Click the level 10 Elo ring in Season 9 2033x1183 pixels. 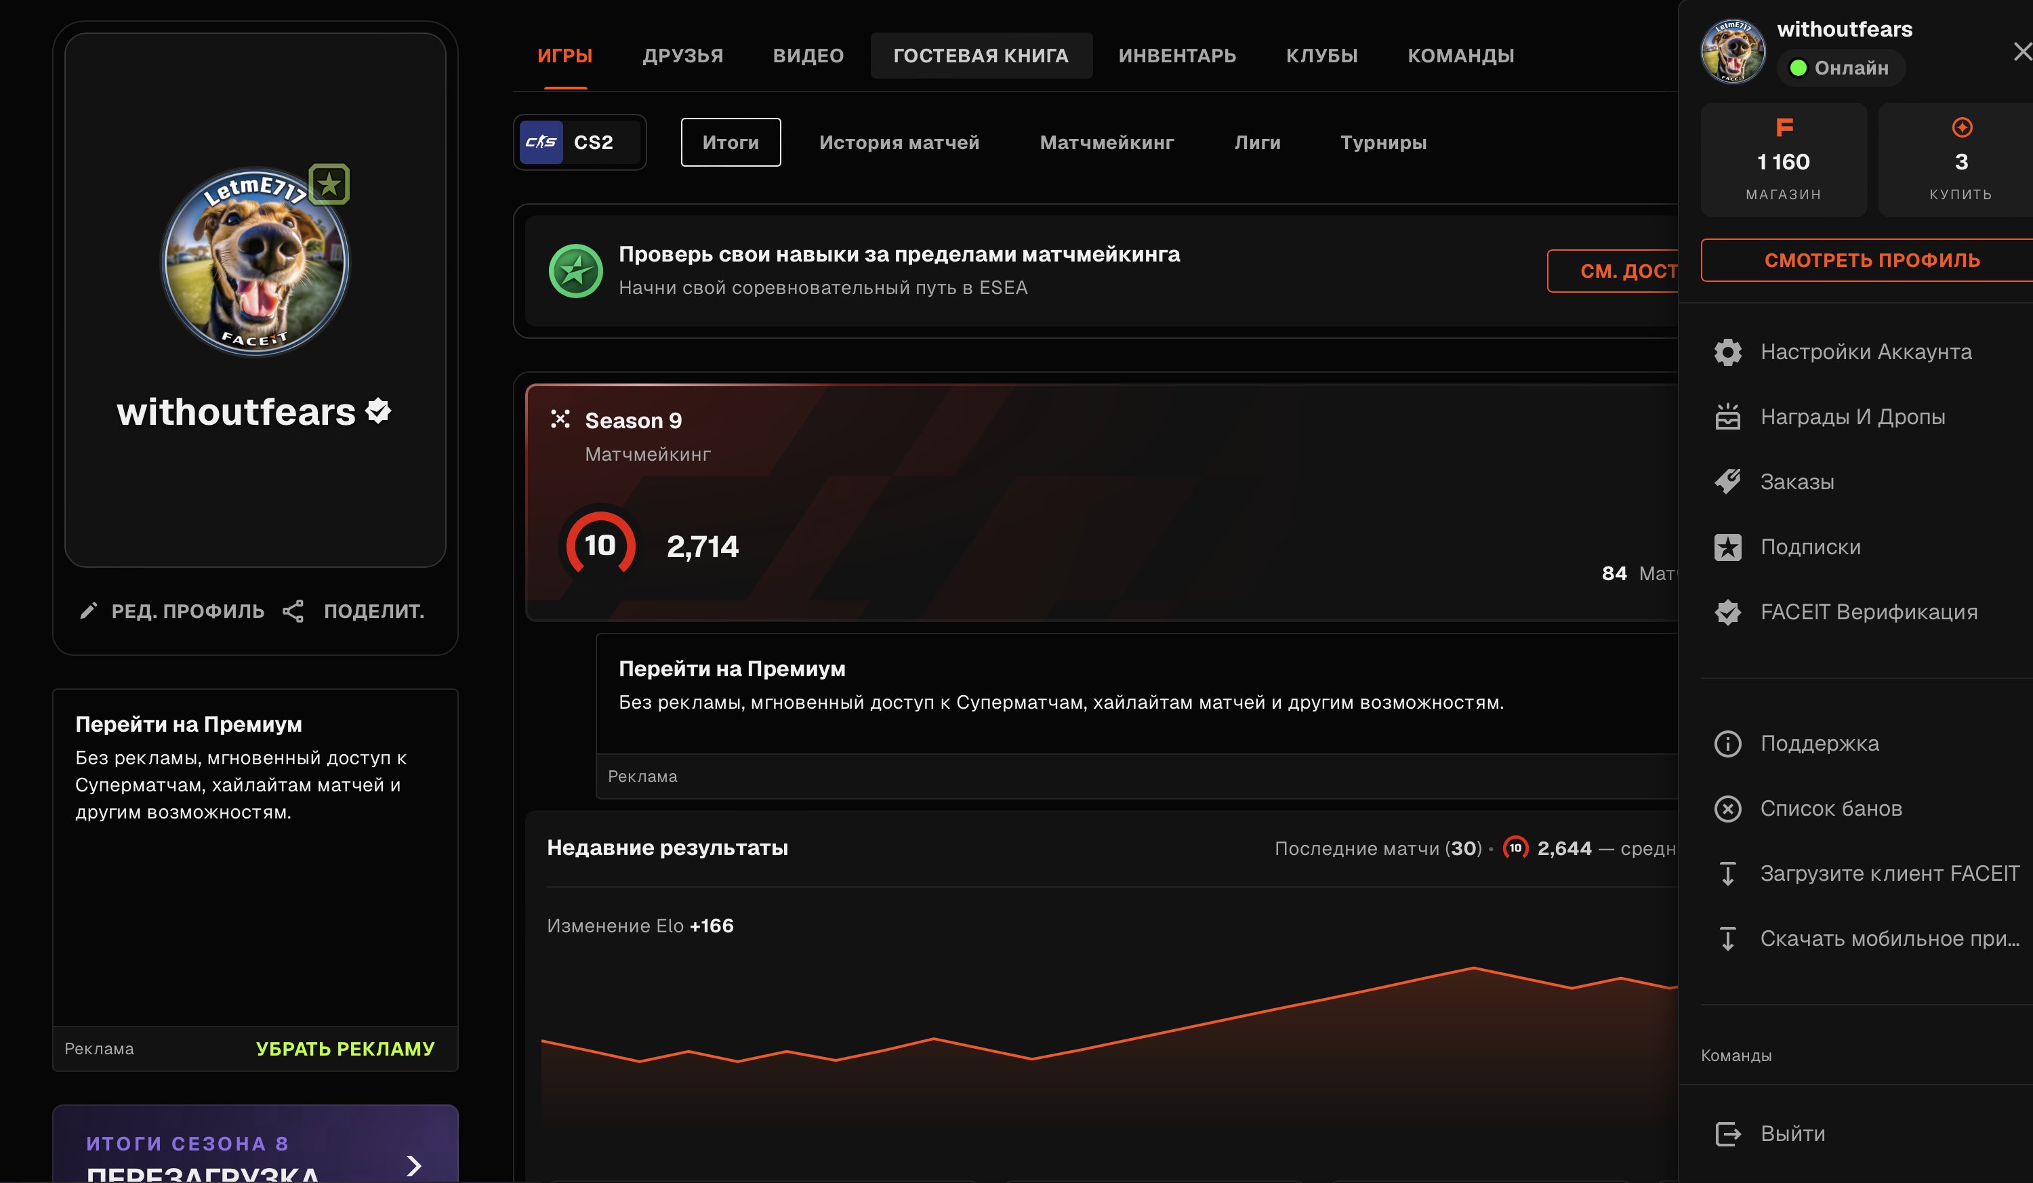click(600, 545)
